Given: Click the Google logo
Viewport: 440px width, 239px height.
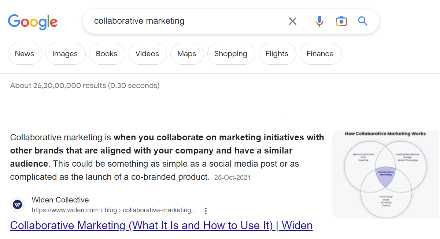Looking at the screenshot, I should pyautogui.click(x=33, y=22).
